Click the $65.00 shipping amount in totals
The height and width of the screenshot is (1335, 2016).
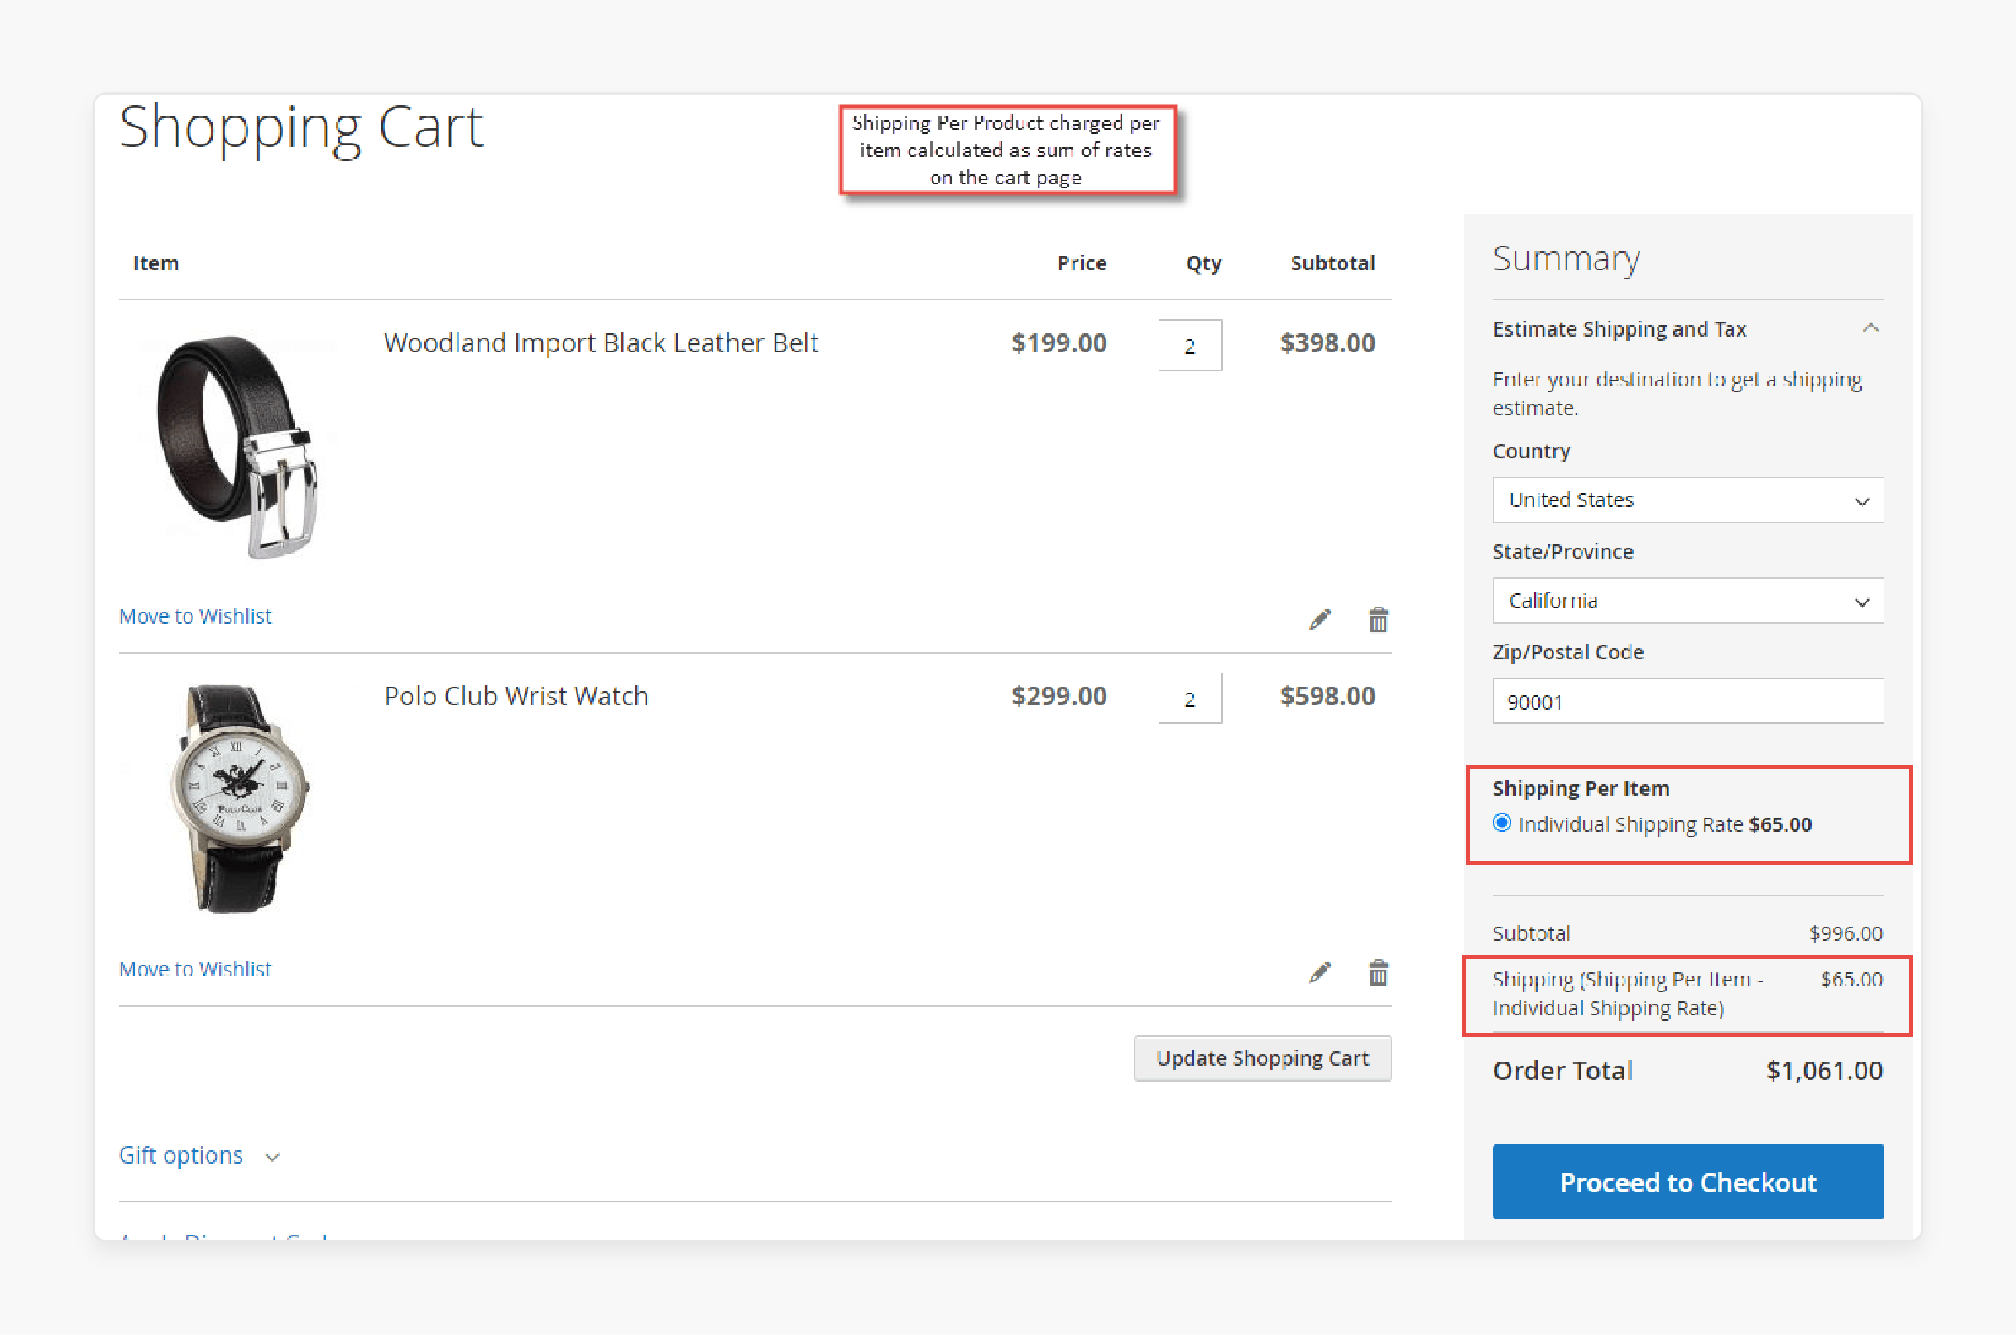tap(1851, 979)
